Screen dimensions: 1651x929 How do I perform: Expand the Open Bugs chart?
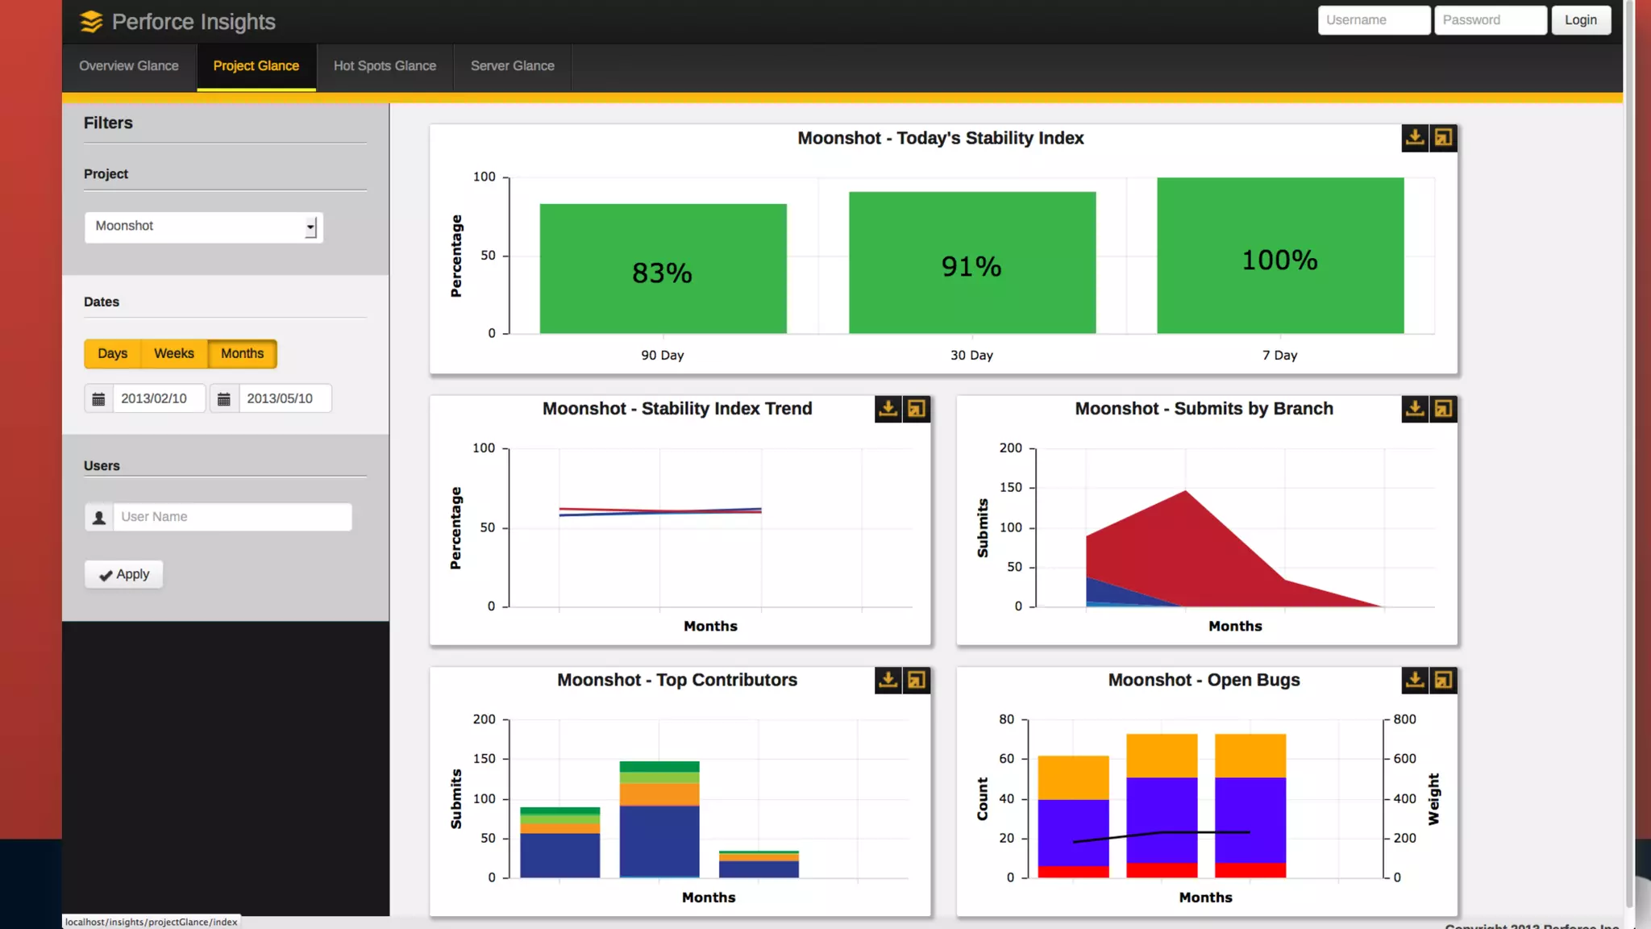click(1443, 681)
